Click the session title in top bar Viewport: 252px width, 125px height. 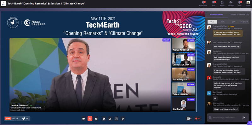pyautogui.click(x=46, y=3)
